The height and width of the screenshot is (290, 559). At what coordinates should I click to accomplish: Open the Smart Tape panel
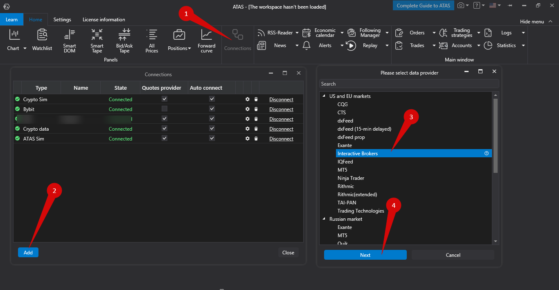pos(97,41)
